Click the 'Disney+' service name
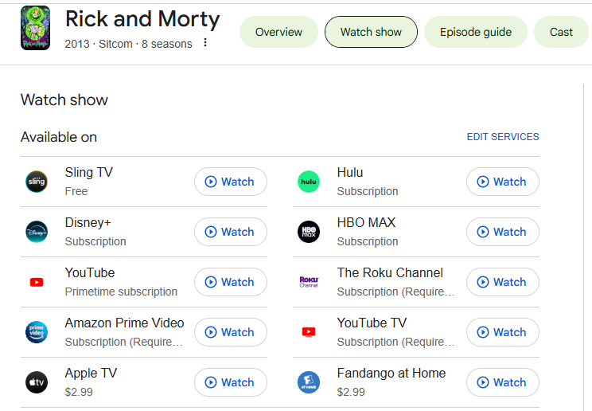Screen dimensions: 592x411 (x=88, y=222)
